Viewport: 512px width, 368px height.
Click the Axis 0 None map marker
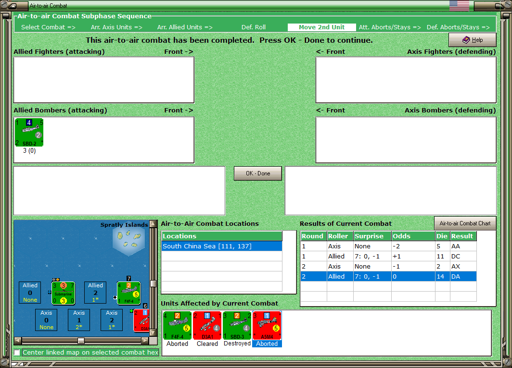(46, 320)
